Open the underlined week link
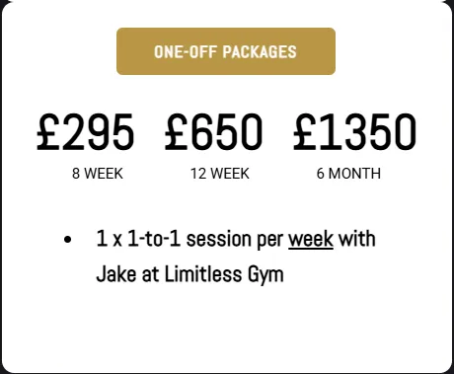 (x=311, y=239)
